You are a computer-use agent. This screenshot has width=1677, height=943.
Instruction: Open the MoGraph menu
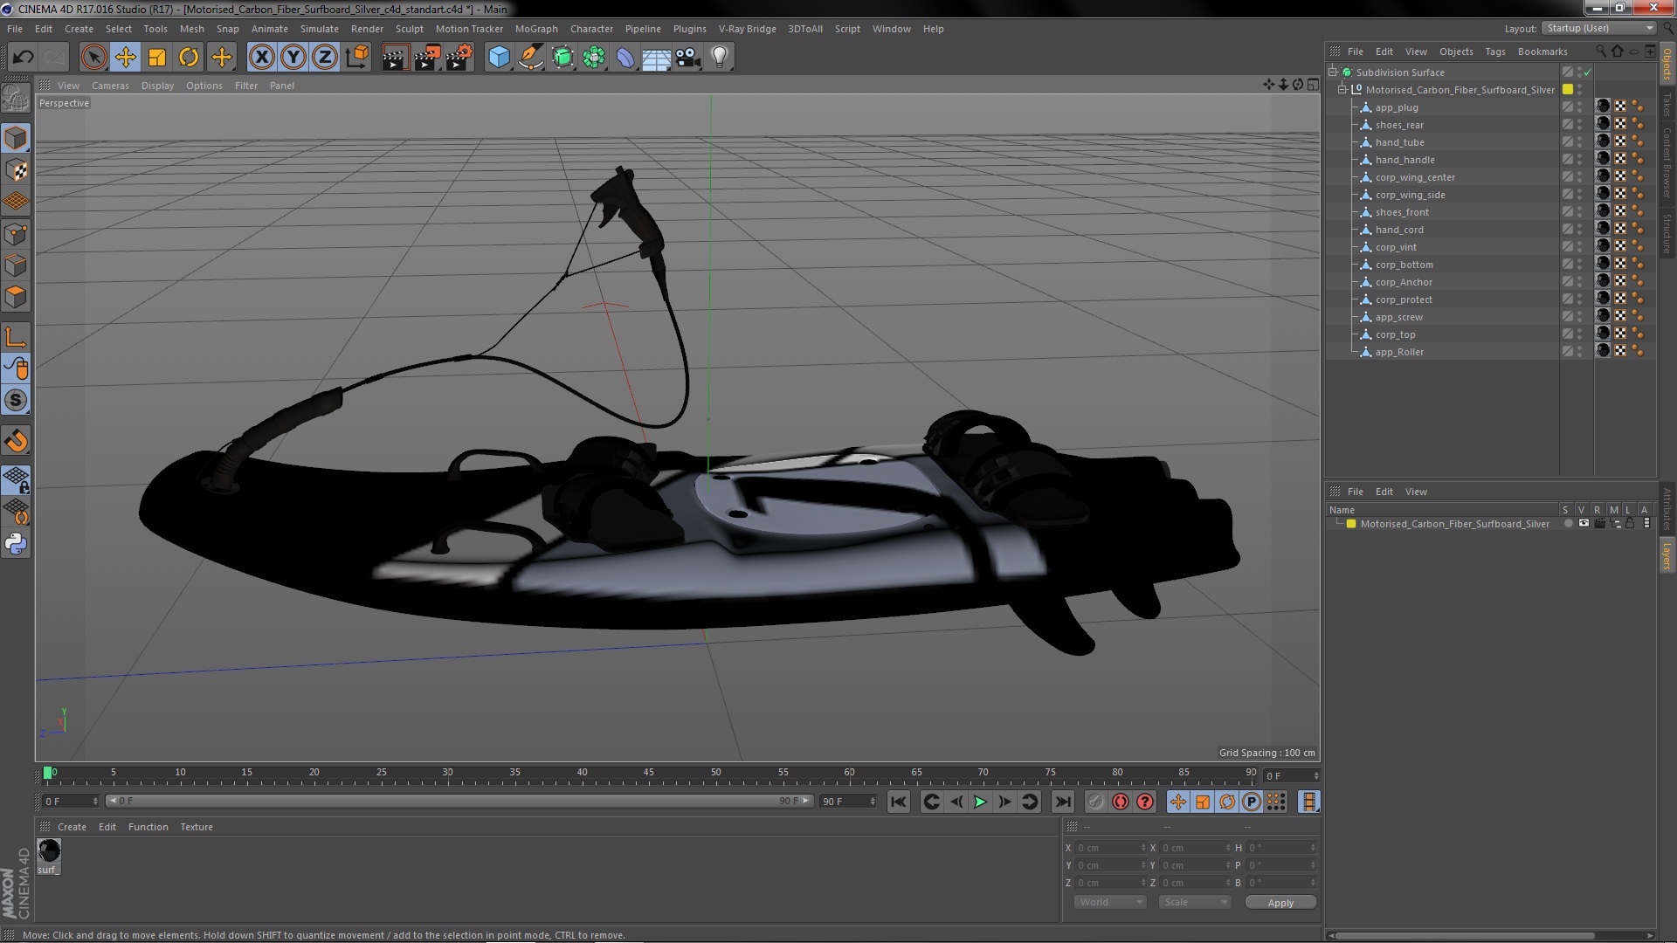(535, 29)
